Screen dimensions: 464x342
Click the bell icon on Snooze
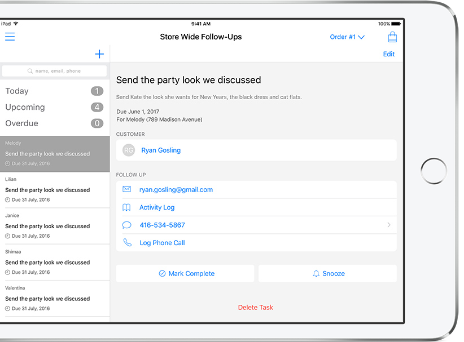click(316, 273)
